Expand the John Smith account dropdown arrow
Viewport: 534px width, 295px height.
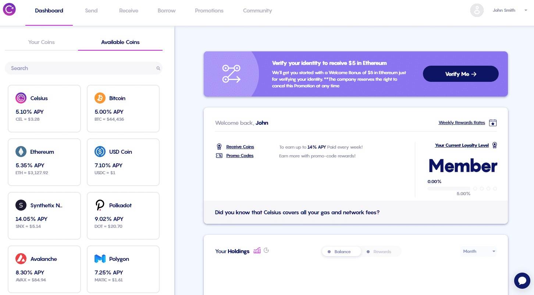point(526,10)
